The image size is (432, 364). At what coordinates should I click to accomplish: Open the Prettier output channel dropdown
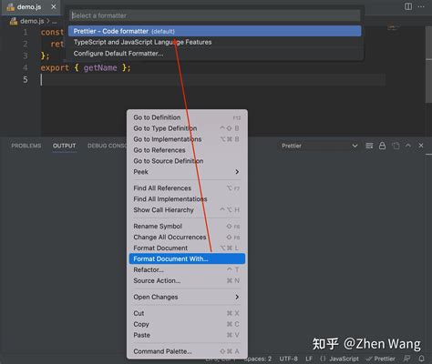[319, 146]
